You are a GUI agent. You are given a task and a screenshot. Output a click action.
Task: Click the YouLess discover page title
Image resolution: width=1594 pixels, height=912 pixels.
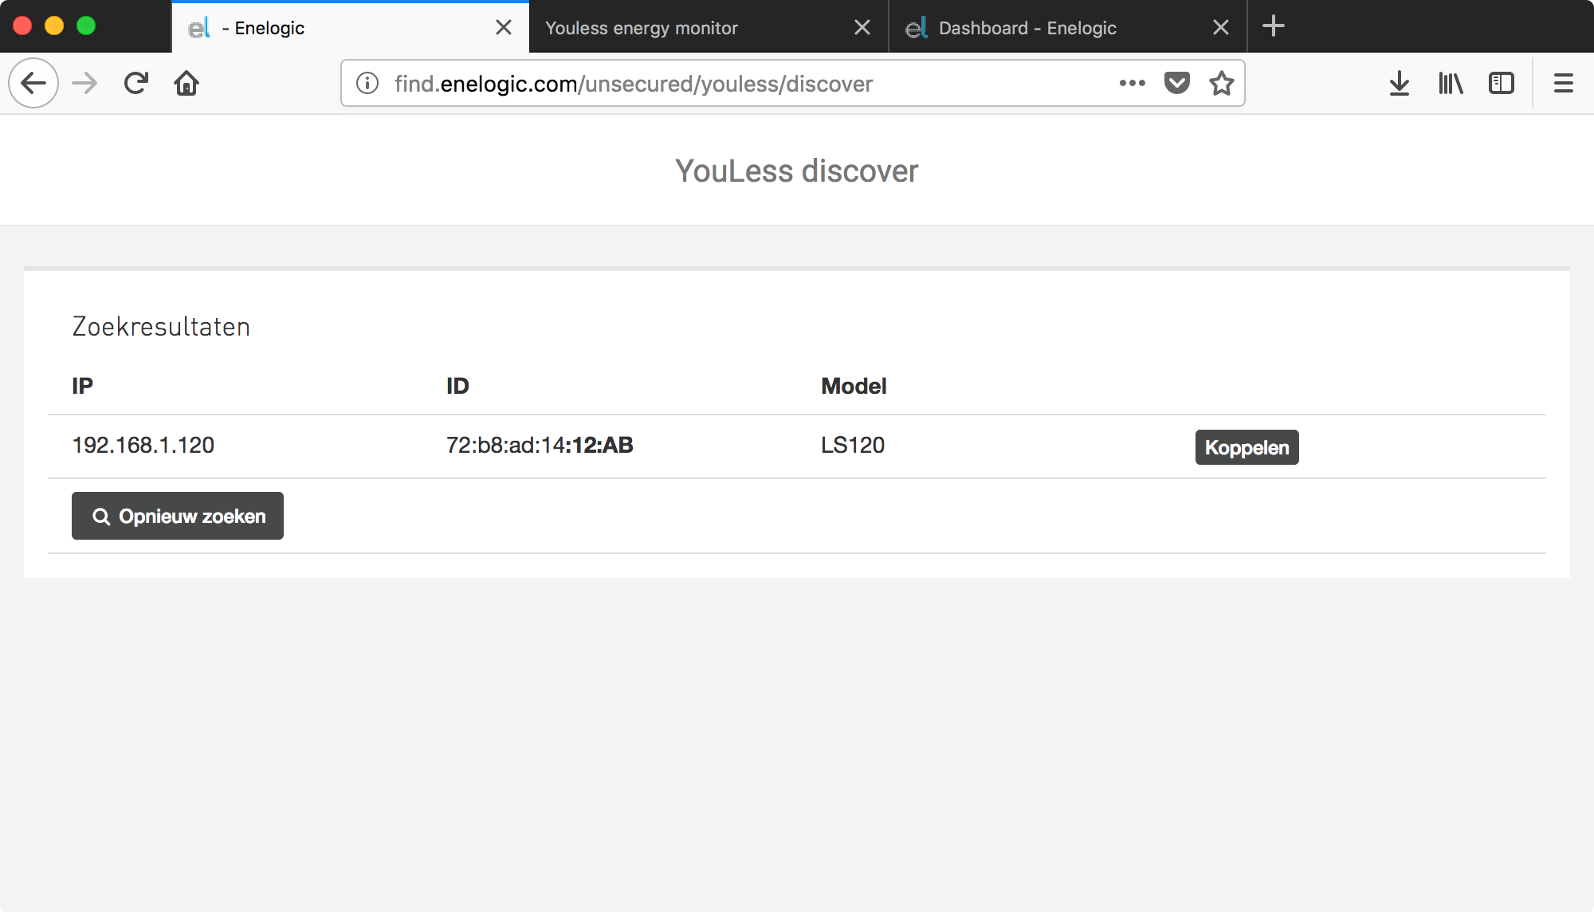[797, 171]
